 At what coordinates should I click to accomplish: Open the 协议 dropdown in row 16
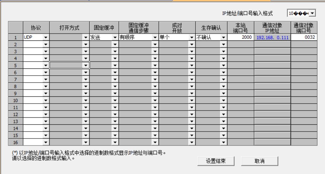[x=46, y=143]
